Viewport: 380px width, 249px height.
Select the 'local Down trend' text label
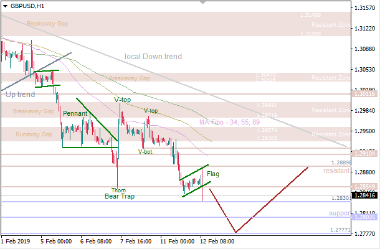point(153,57)
